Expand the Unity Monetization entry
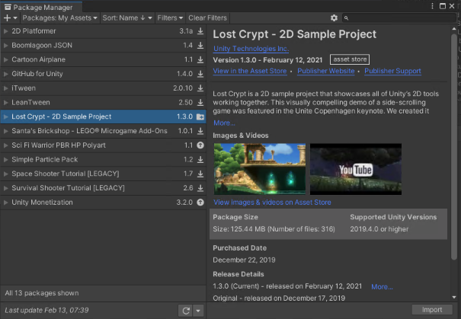The width and height of the screenshot is (461, 319). click(x=5, y=203)
